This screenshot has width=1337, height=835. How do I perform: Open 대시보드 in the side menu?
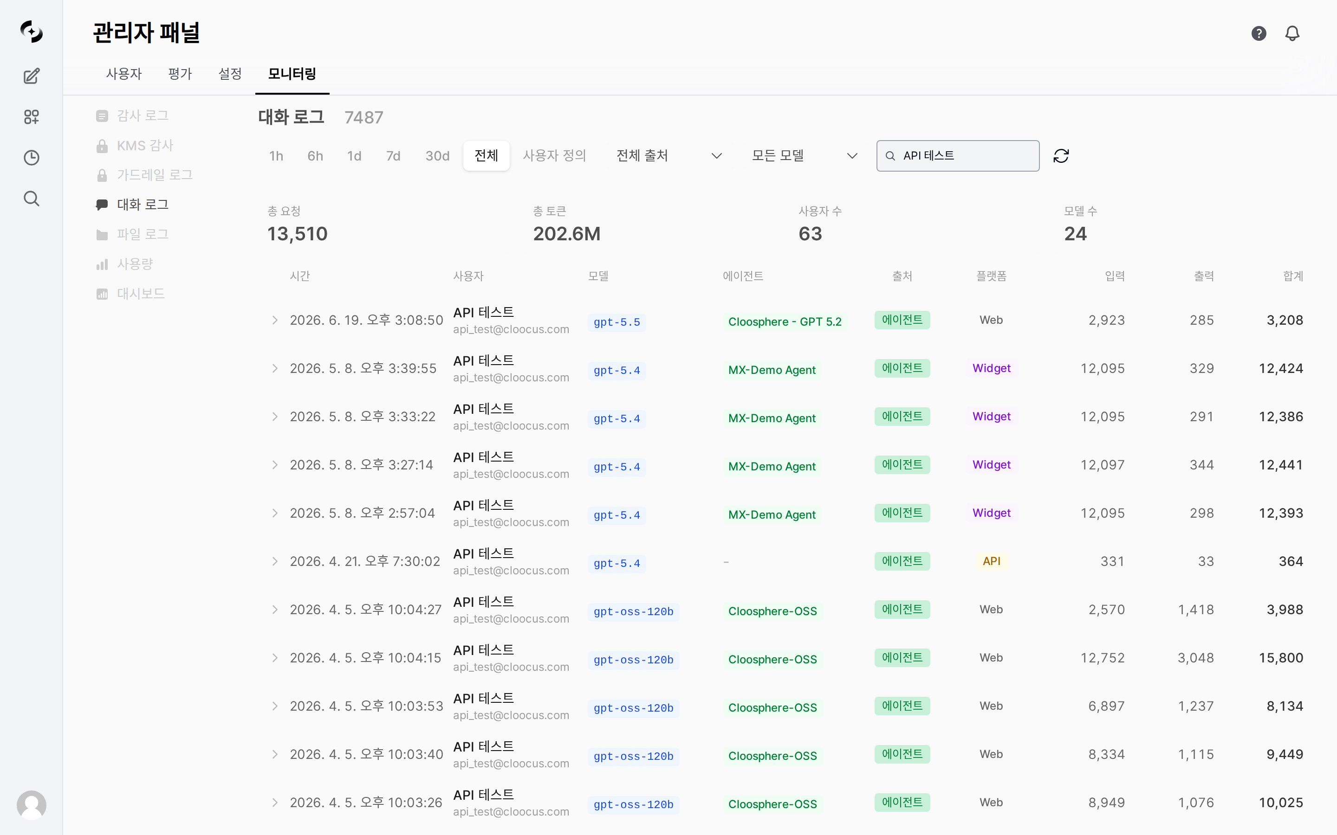tap(141, 293)
